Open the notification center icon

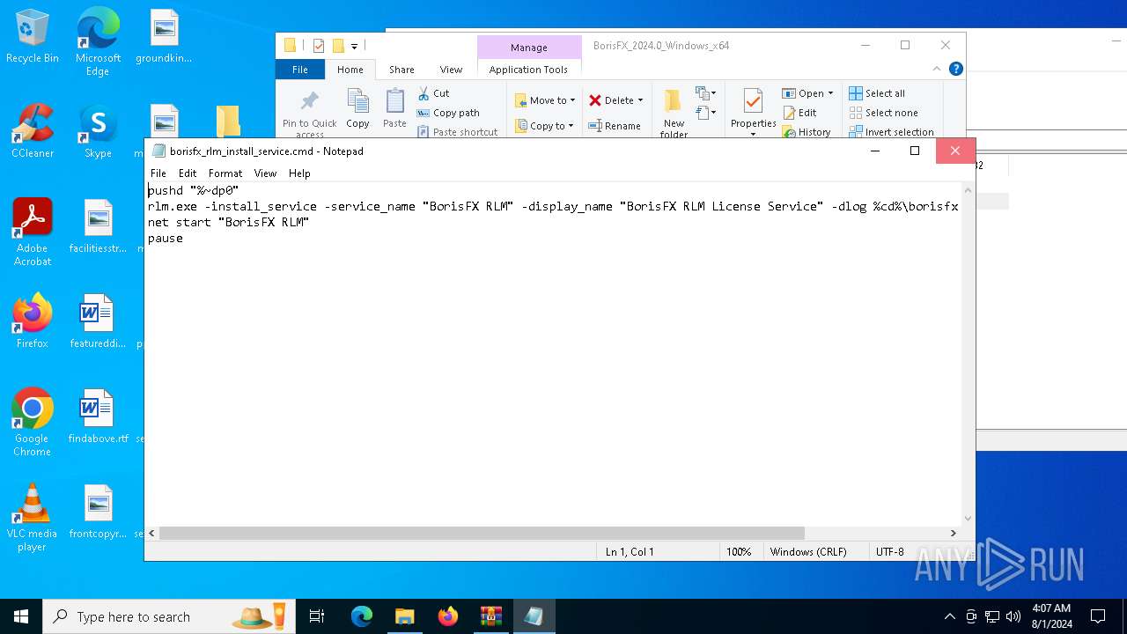pos(1098,616)
